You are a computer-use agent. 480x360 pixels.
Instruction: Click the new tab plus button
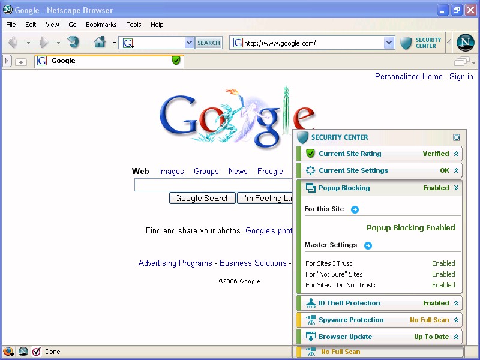click(21, 62)
